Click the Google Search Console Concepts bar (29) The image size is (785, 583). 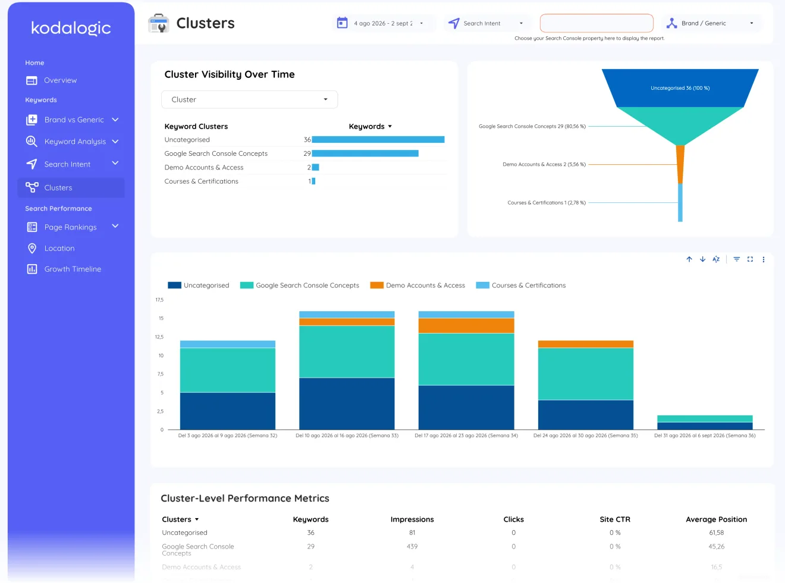(365, 153)
